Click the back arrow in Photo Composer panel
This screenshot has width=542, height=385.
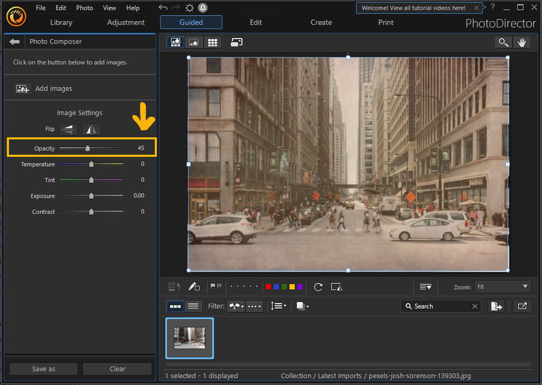[14, 42]
